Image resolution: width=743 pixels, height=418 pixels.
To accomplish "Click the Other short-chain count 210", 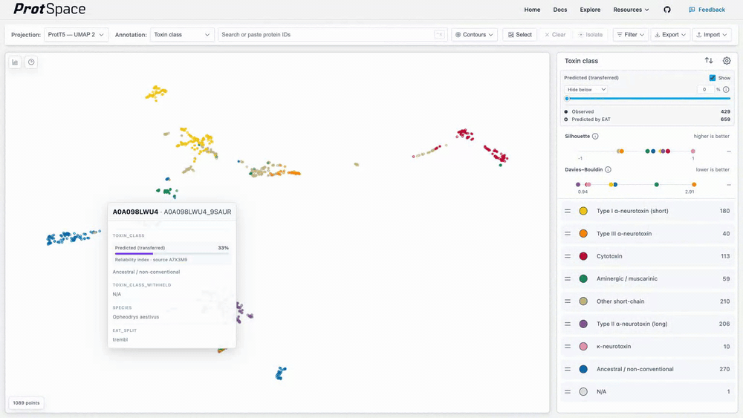I will coord(724,301).
